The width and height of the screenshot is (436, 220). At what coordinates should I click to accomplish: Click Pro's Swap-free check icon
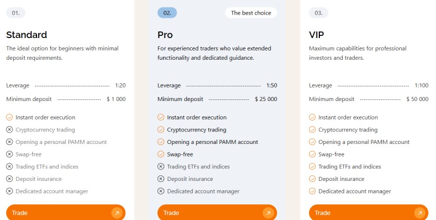(161, 154)
